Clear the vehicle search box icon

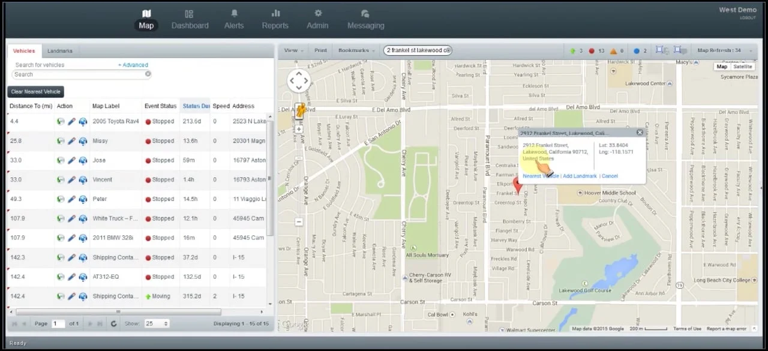(148, 74)
